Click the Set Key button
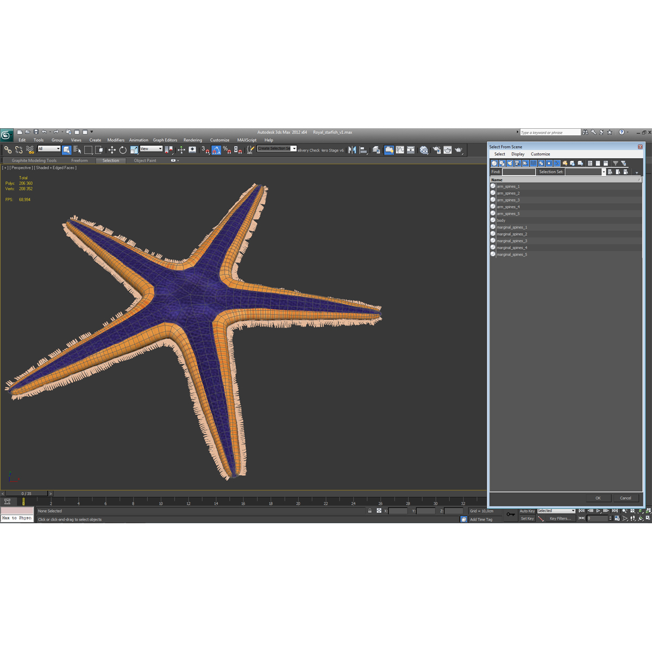The height and width of the screenshot is (652, 652). (527, 518)
